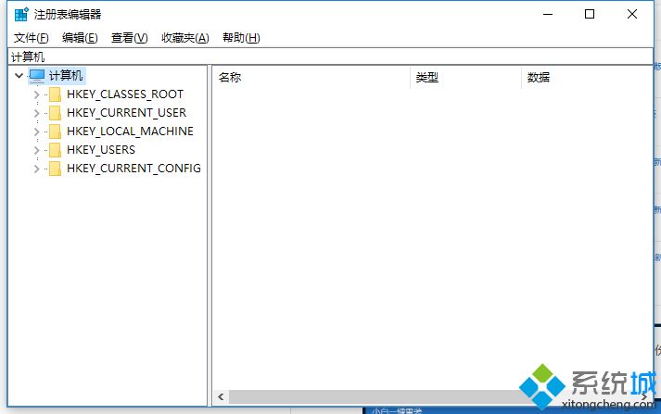Screen dimensions: 661x414
Task: Select the 计算机 computer icon in tree
Action: (x=37, y=76)
